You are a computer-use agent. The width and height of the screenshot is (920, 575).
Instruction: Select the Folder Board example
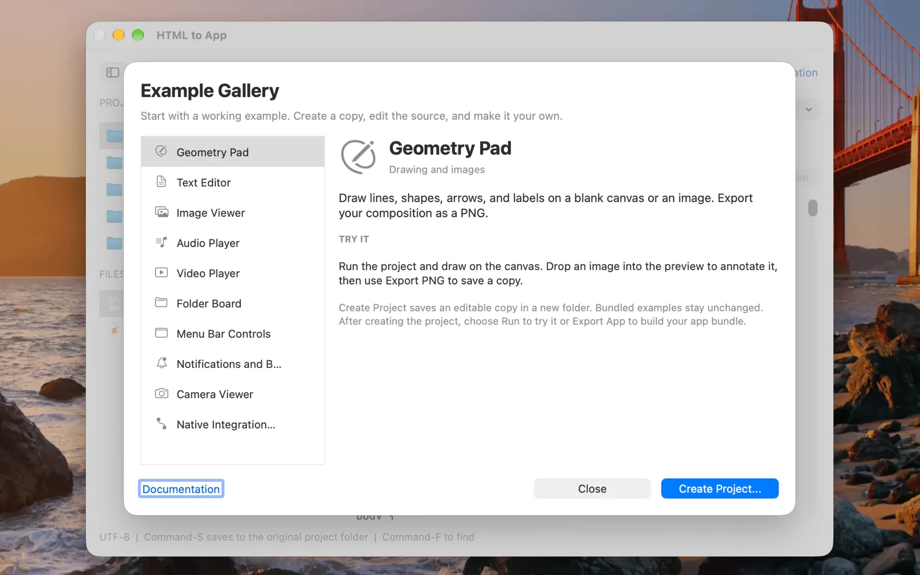pos(233,303)
